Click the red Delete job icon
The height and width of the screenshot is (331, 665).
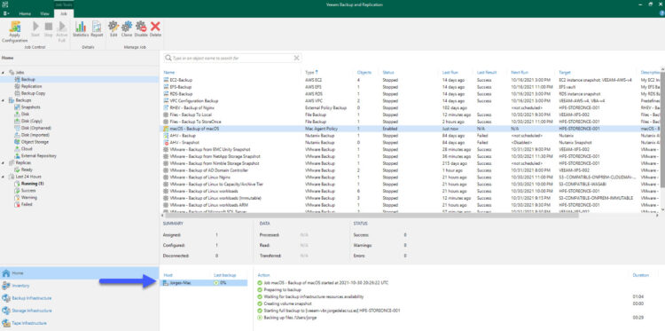click(x=155, y=29)
